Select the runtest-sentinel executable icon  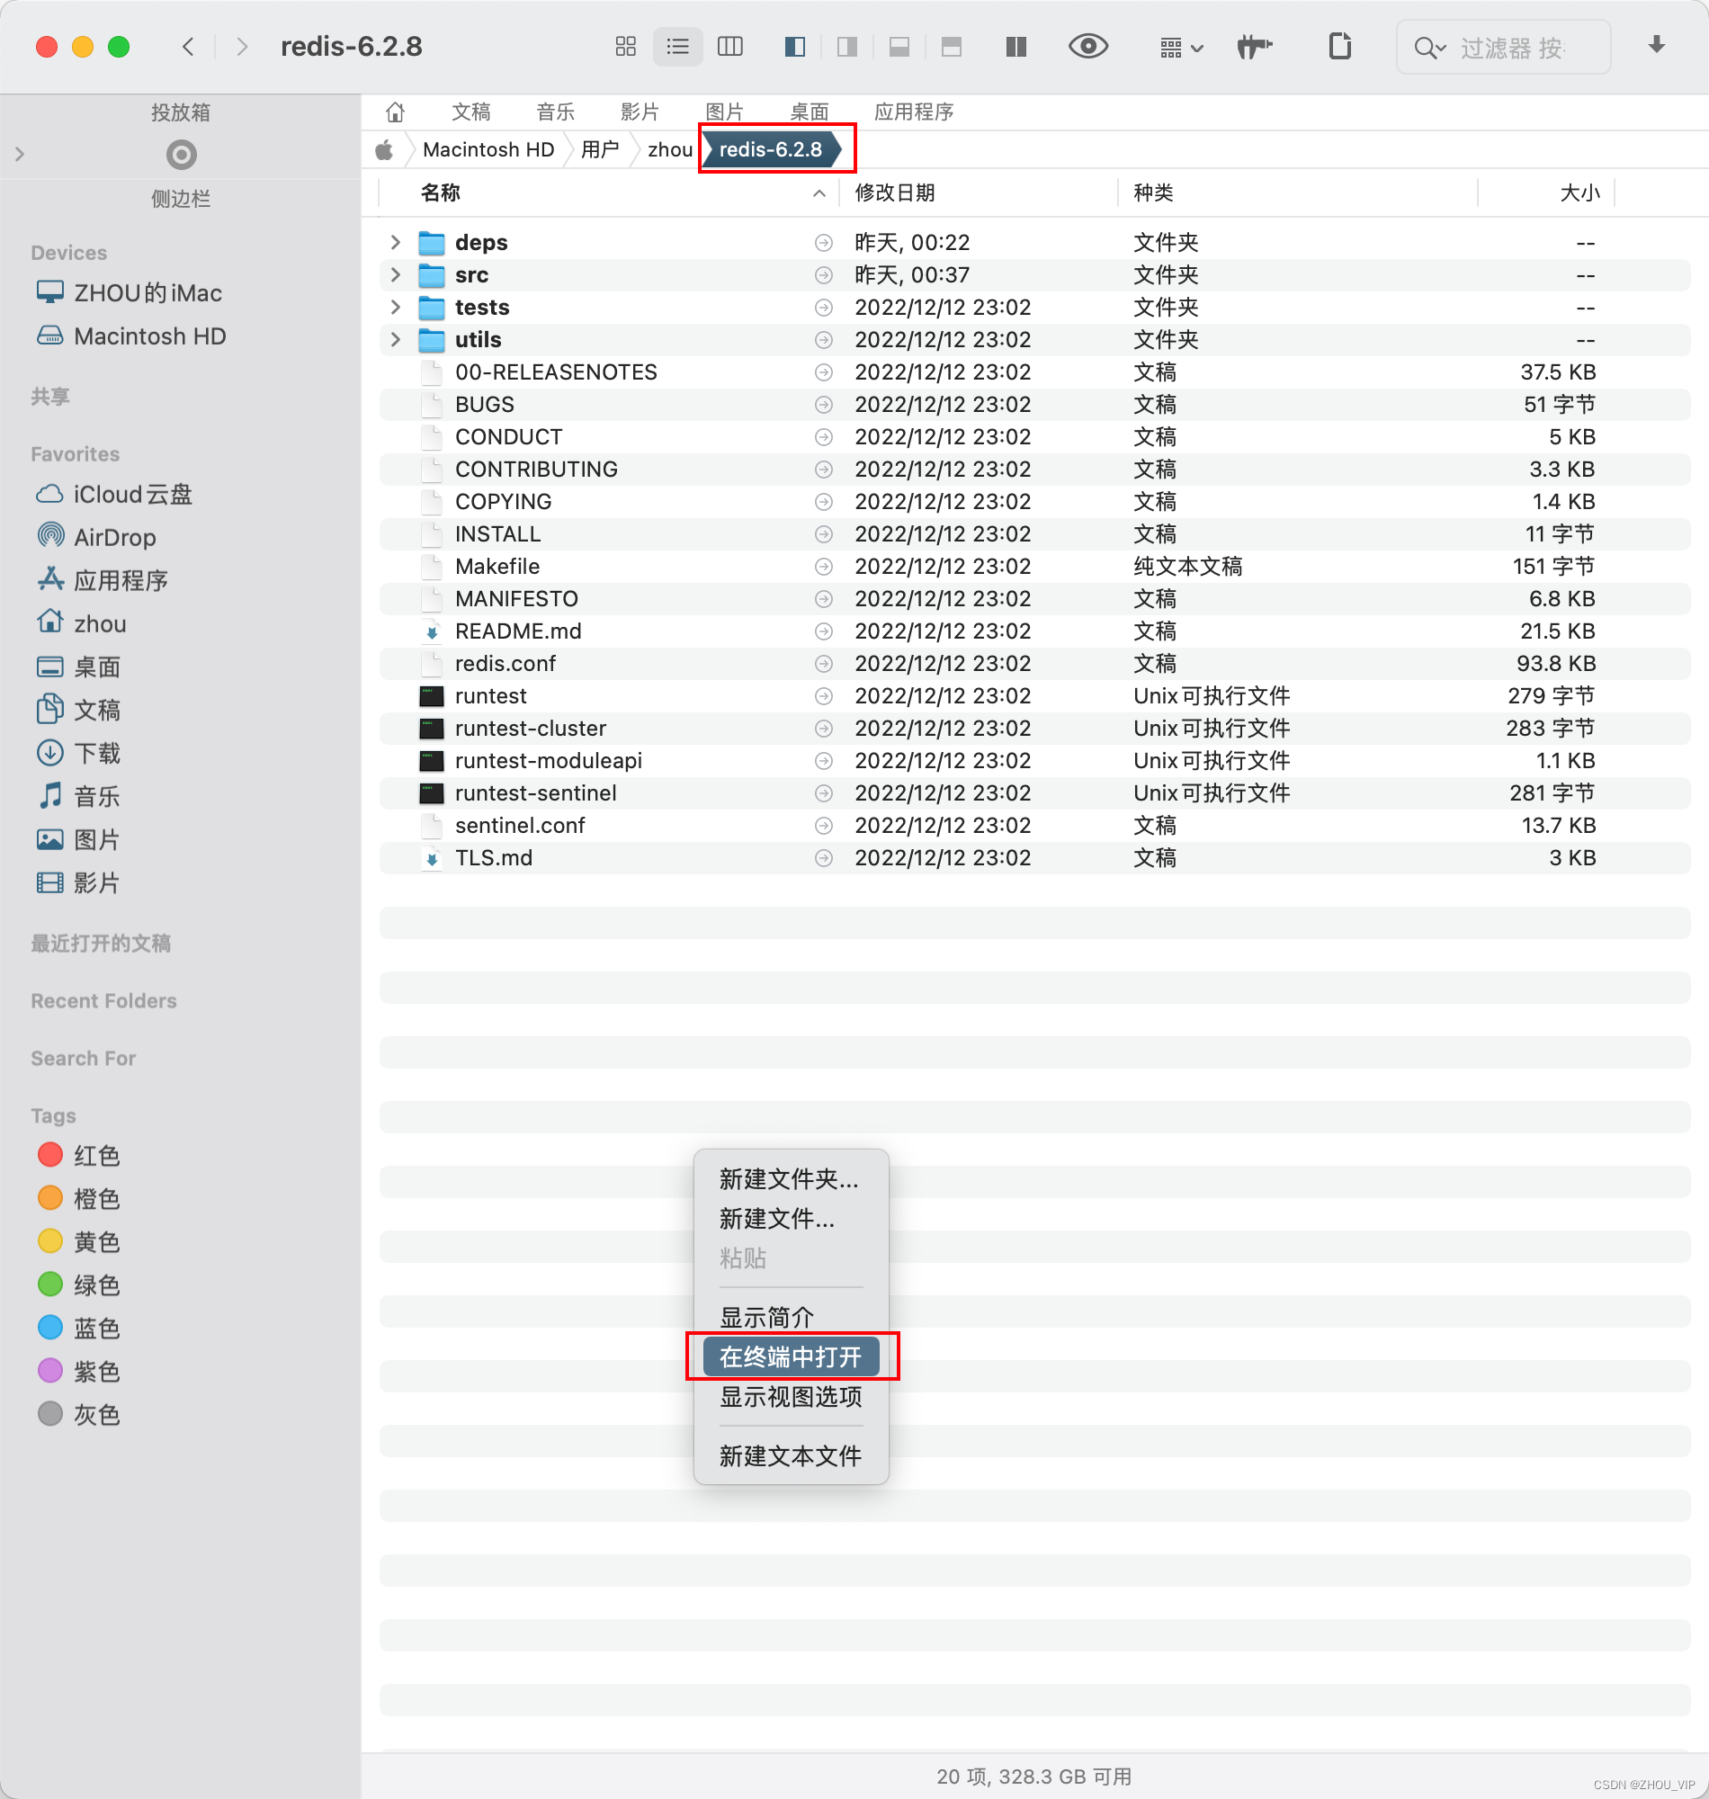tap(432, 793)
